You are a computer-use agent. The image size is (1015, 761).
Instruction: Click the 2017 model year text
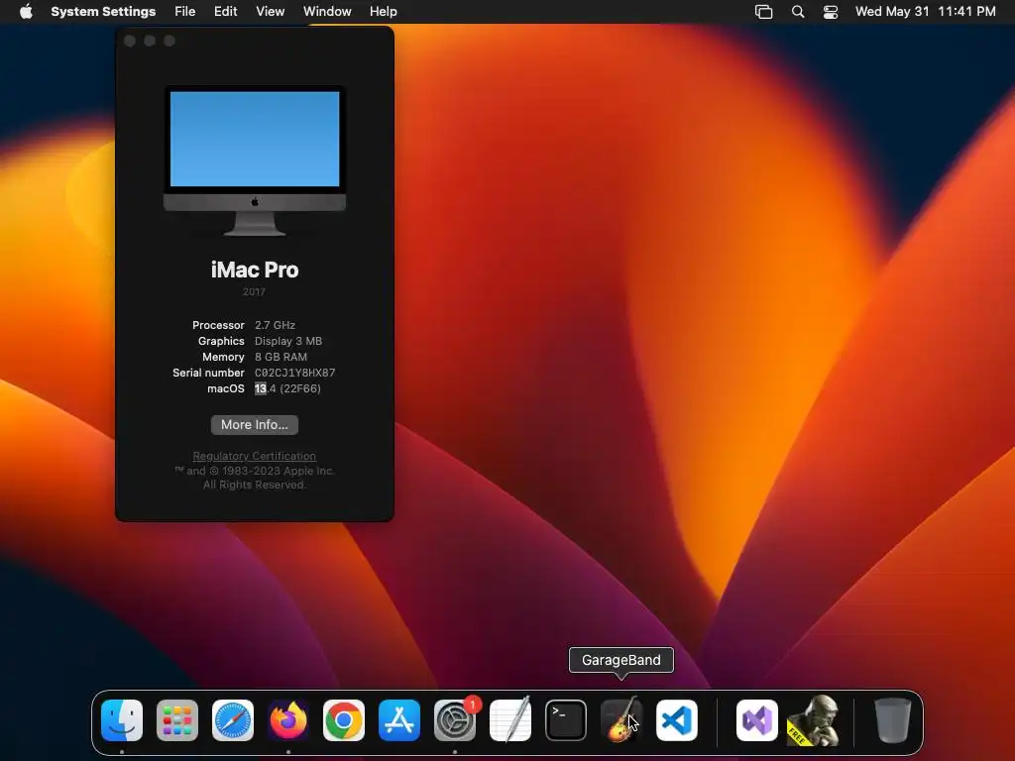[254, 292]
